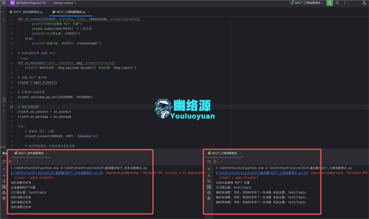Stop the MQTT_发布消息测试 run process

click(x=10, y=162)
